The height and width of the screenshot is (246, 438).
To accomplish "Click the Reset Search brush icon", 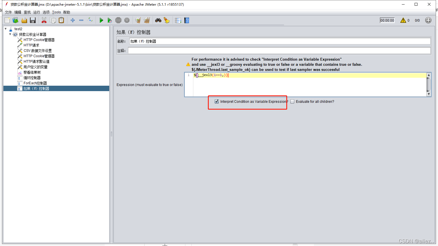I will (x=167, y=20).
